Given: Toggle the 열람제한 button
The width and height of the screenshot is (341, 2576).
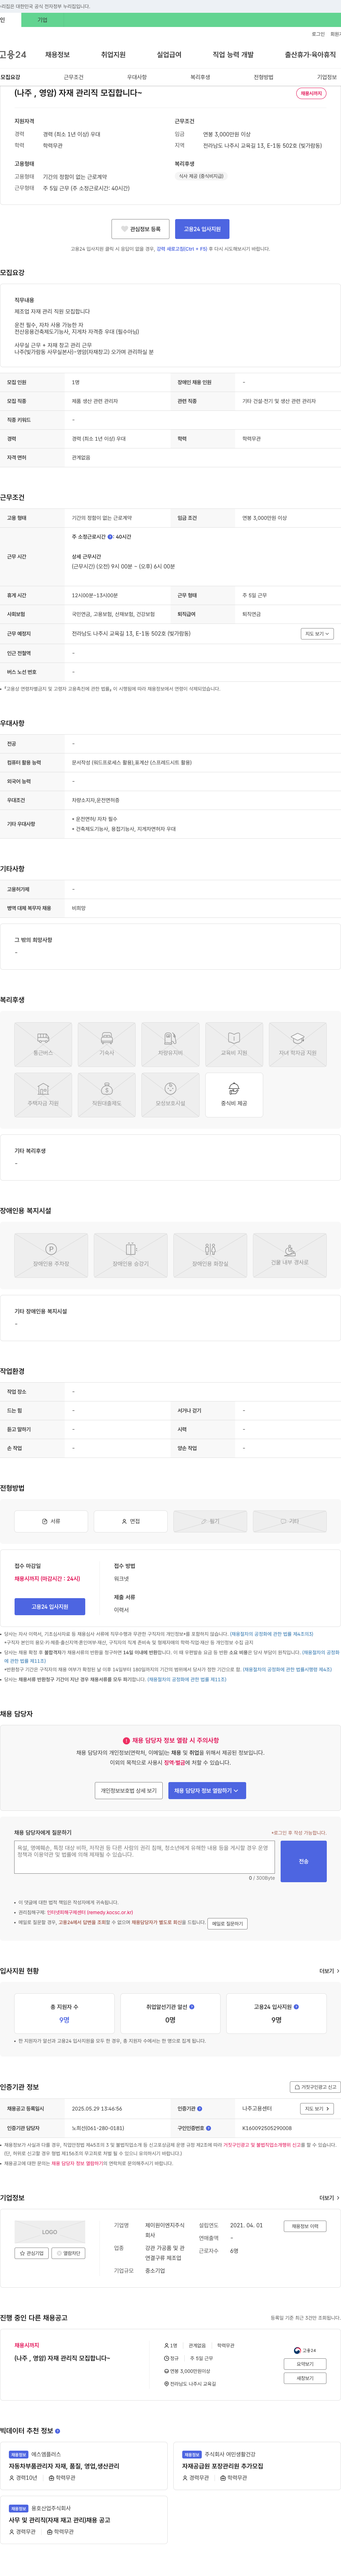Looking at the screenshot, I should click(68, 2253).
